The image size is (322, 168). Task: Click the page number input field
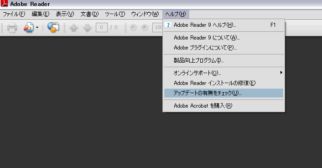point(101,28)
